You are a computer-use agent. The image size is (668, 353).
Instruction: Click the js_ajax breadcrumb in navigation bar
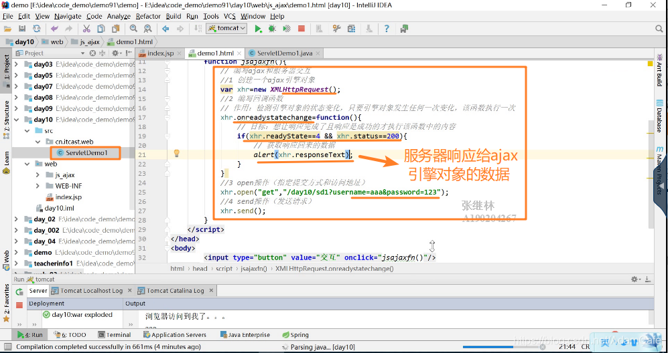click(85, 41)
